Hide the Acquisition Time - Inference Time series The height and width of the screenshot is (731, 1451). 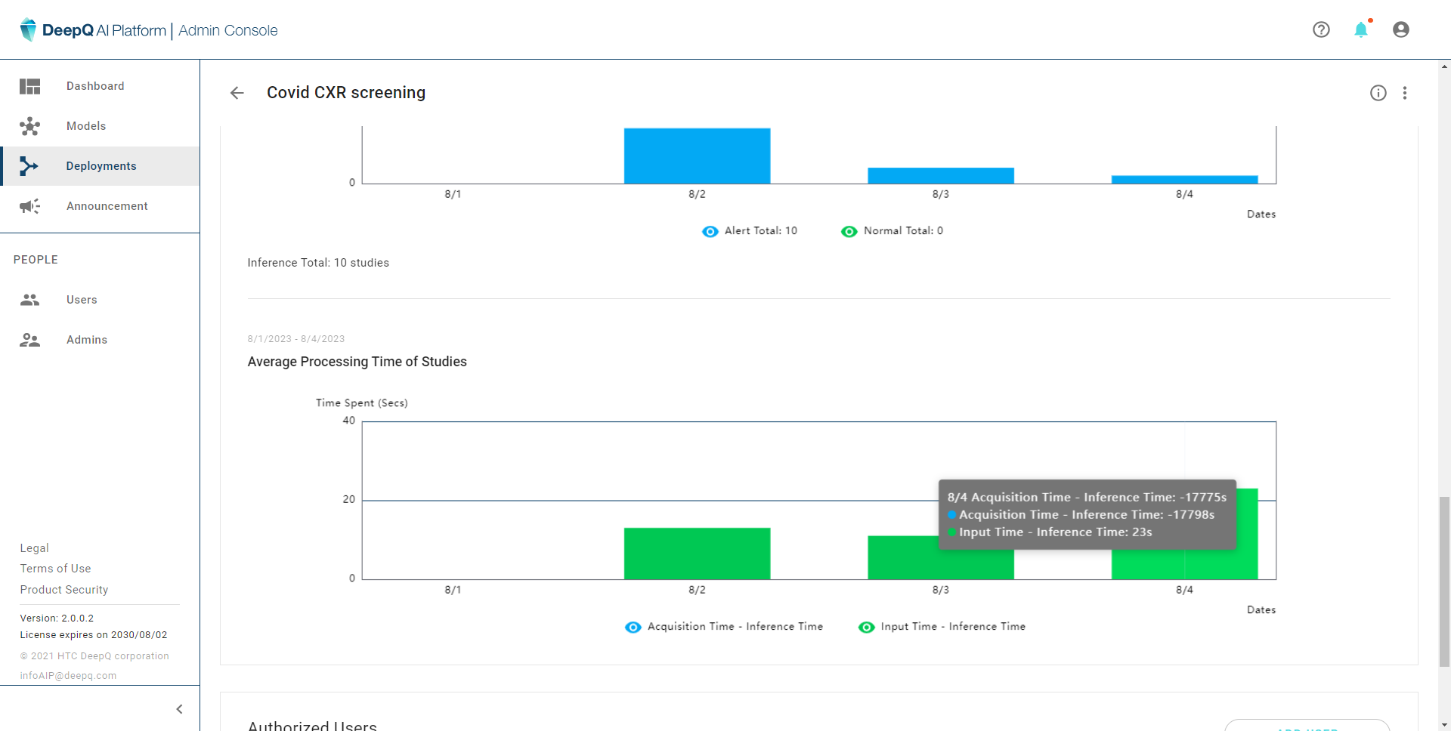(633, 627)
